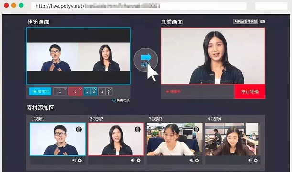292x172 pixels.
Task: Open the gear settings under 视频2
Action: 139,160
